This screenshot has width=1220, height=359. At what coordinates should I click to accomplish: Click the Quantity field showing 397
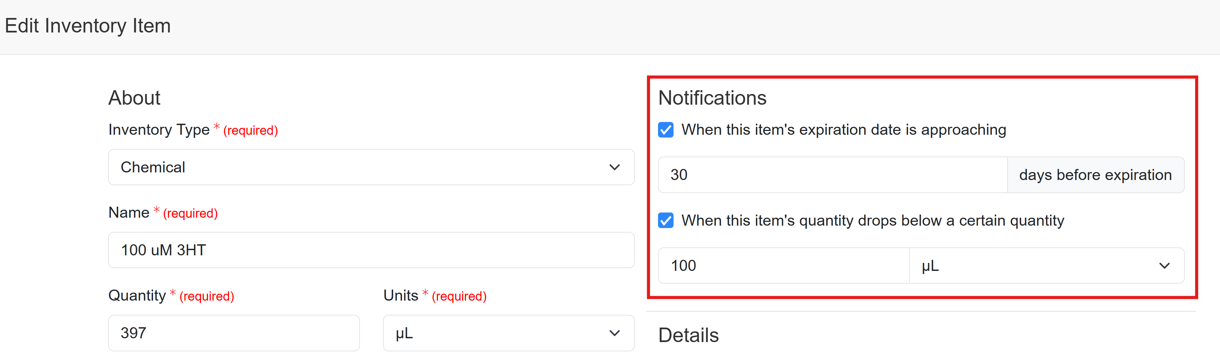tap(233, 333)
